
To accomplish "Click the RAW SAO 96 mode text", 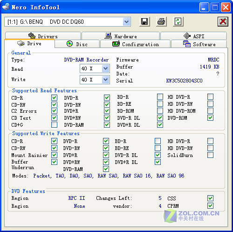I will click(170, 176).
